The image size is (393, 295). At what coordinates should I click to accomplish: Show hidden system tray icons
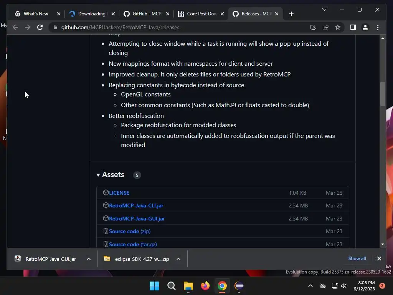point(310,286)
